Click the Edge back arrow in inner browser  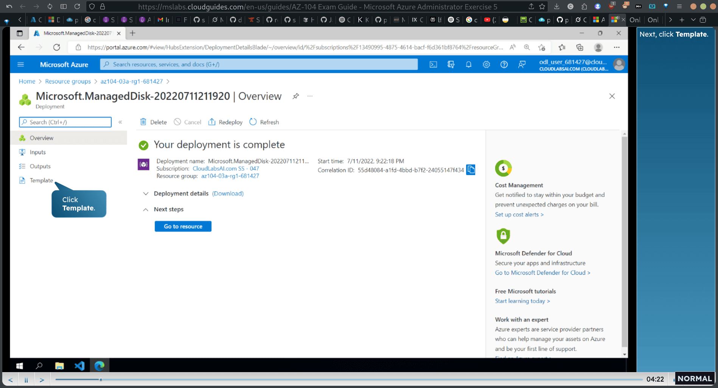[21, 47]
